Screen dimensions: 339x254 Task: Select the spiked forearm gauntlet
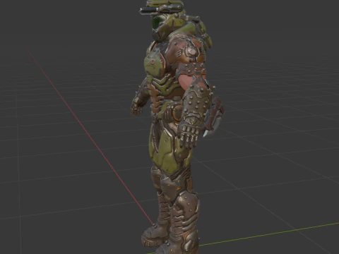pyautogui.click(x=197, y=103)
